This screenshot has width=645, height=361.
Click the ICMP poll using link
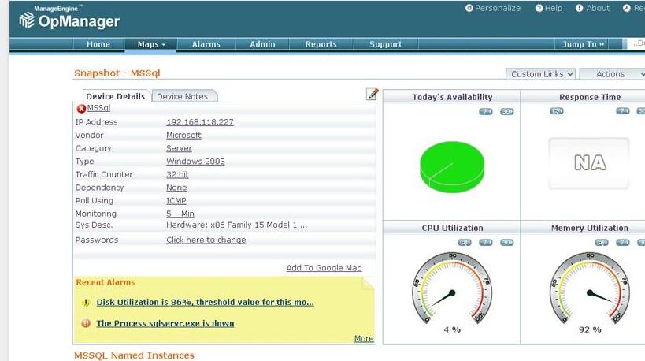pyautogui.click(x=176, y=201)
